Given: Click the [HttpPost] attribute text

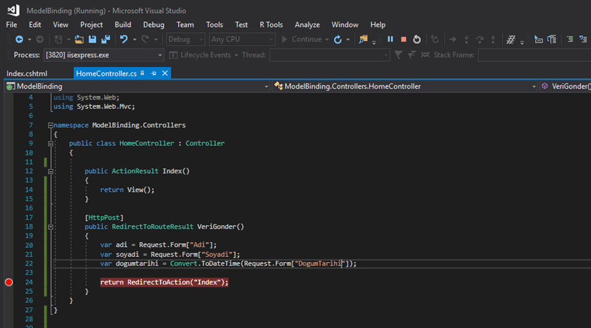Looking at the screenshot, I should pos(104,218).
